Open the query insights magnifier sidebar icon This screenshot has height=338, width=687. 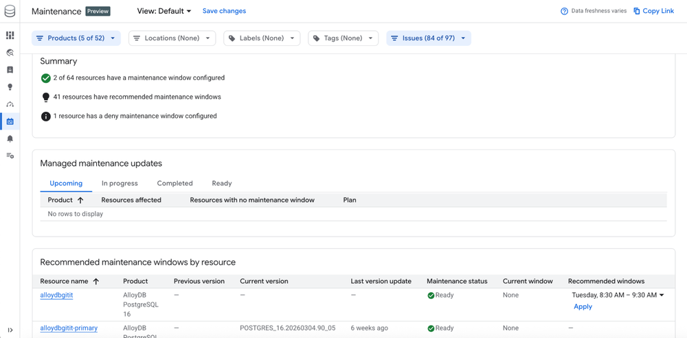[x=10, y=53]
